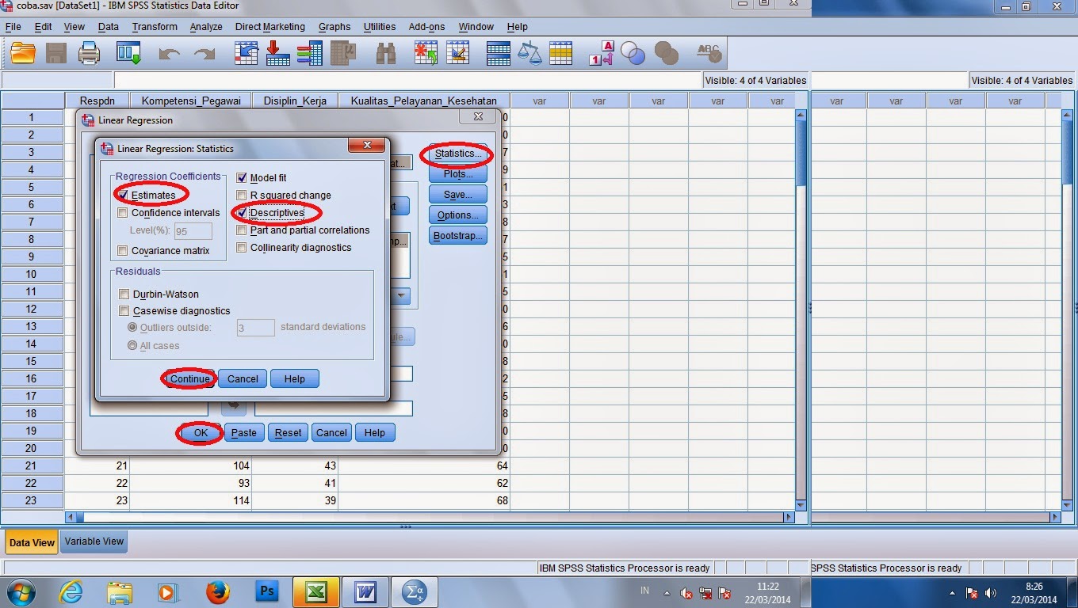This screenshot has width=1078, height=608.
Task: Open the Direct Marketing menu
Action: pos(269,27)
